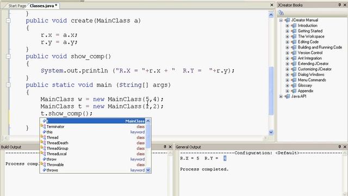Image resolution: width=348 pixels, height=196 pixels.
Task: Collapse the JCreator Manual tree node
Action: pos(281,20)
